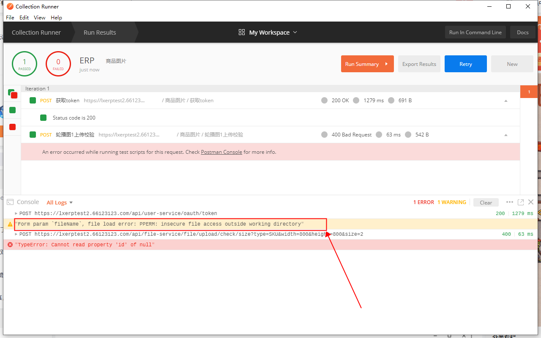Viewport: 541px width, 338px height.
Task: Switch to the Run Results tab
Action: coord(100,32)
